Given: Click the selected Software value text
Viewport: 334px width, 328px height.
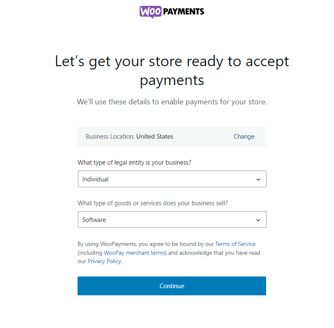Looking at the screenshot, I should (94, 220).
